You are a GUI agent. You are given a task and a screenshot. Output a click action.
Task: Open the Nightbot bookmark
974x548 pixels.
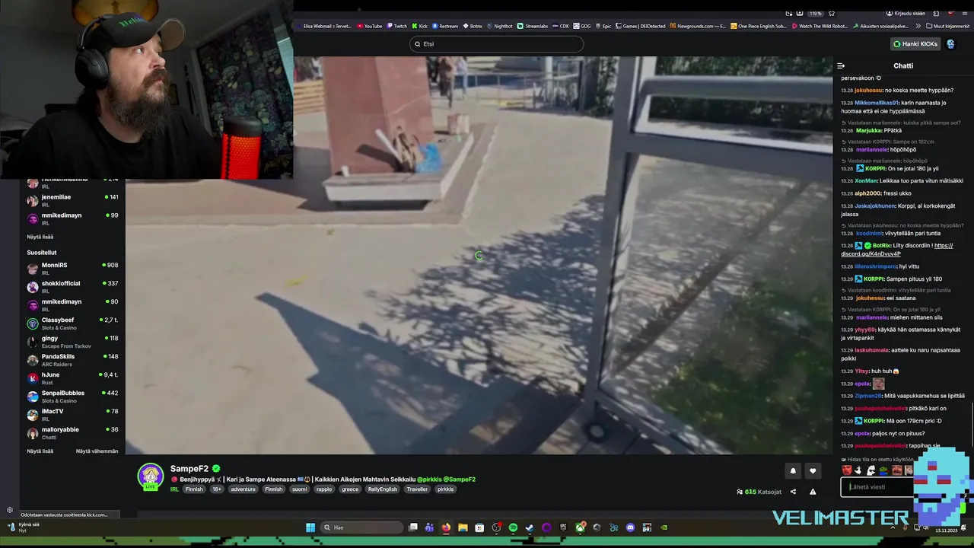pos(500,26)
